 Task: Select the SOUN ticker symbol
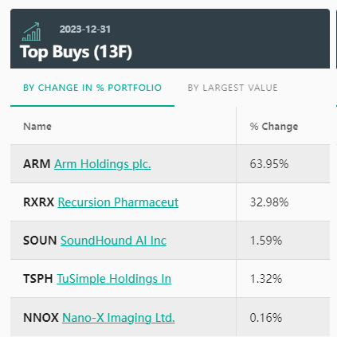click(x=40, y=241)
